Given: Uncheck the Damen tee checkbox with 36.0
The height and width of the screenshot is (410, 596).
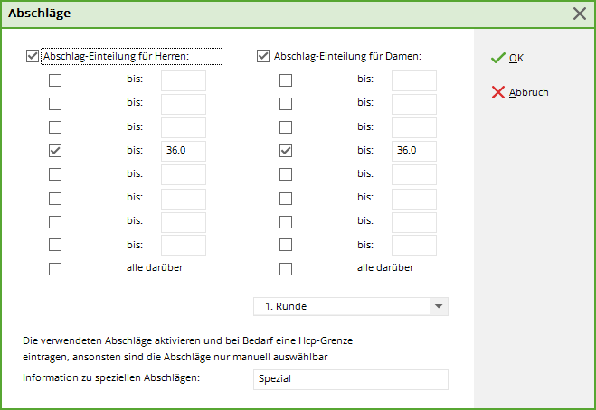Looking at the screenshot, I should 286,151.
